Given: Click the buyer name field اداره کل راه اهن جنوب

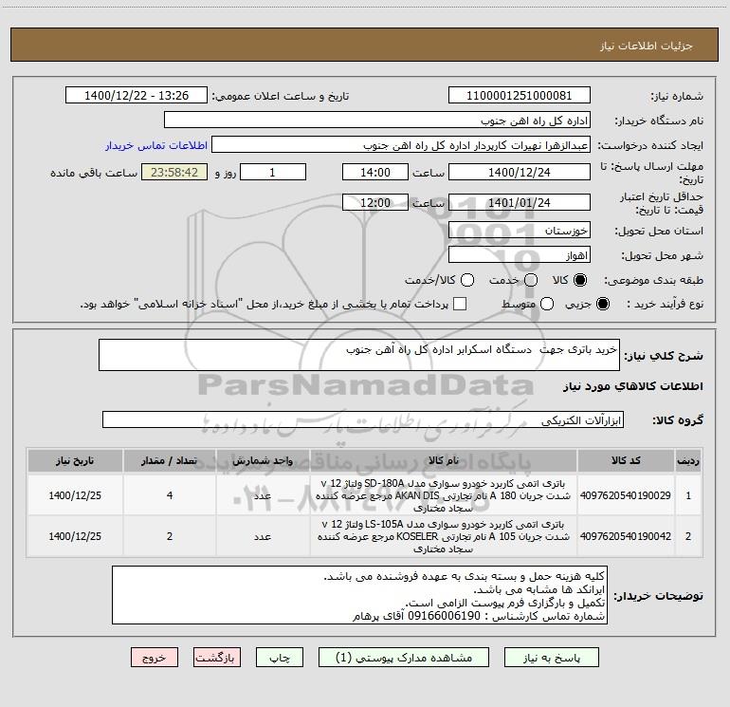Looking at the screenshot, I should click(377, 121).
